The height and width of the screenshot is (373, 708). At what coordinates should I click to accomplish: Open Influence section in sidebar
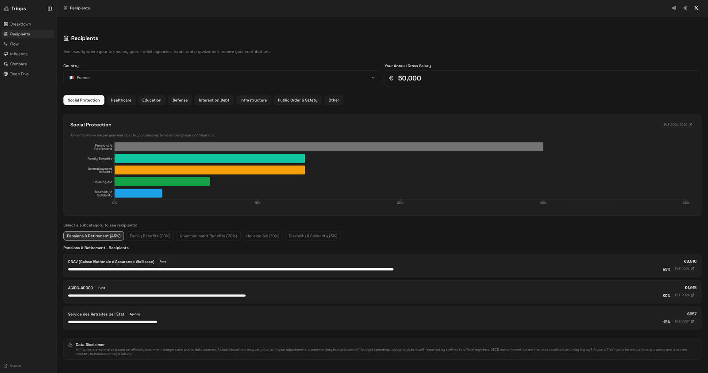(x=19, y=54)
